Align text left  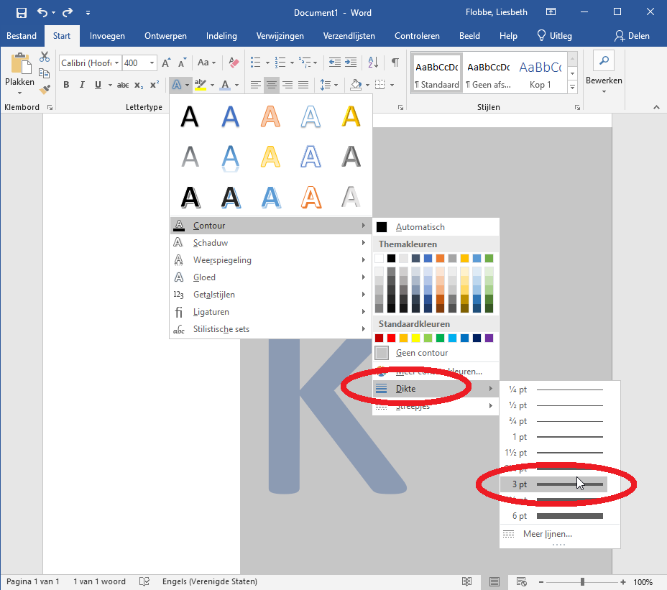coord(256,85)
